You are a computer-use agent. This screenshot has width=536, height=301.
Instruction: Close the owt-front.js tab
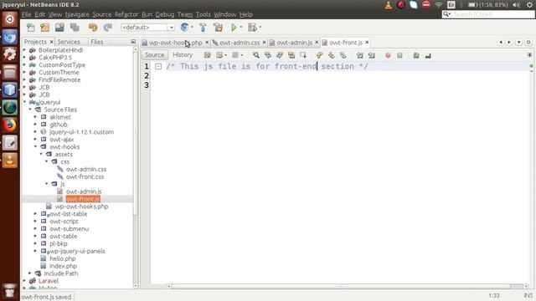(367, 43)
